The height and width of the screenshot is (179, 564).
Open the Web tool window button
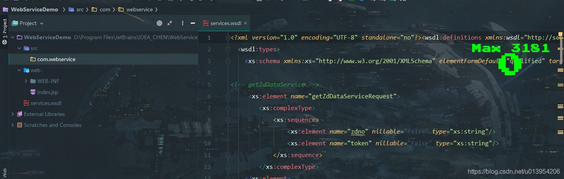click(x=4, y=172)
